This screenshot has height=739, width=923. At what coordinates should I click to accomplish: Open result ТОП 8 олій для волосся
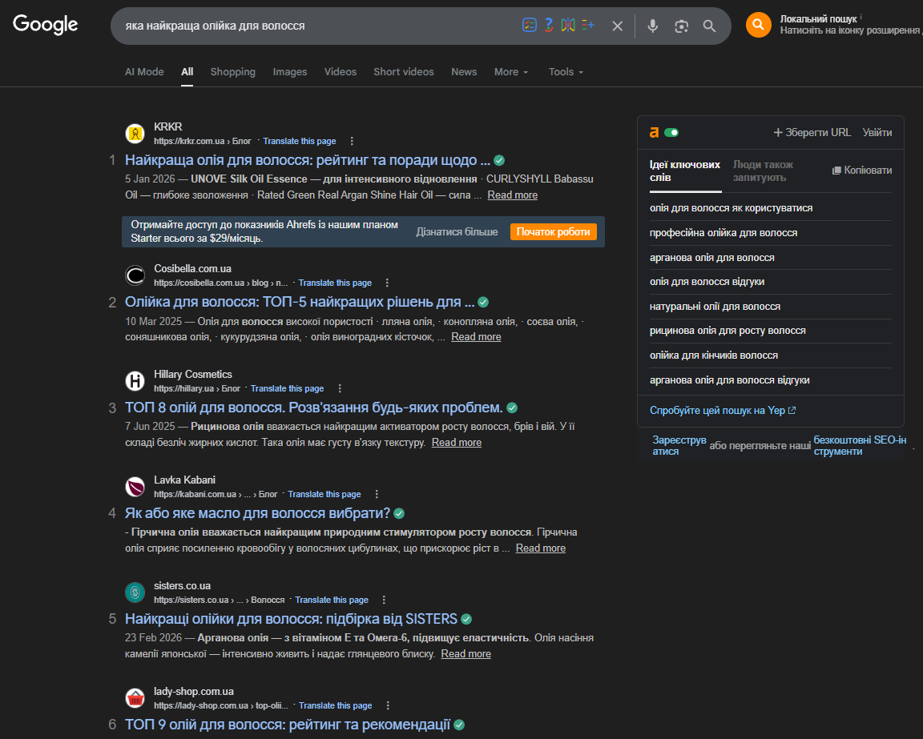click(314, 408)
